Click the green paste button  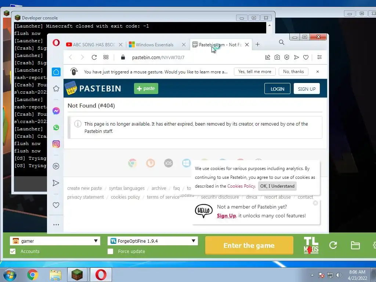pos(146,88)
